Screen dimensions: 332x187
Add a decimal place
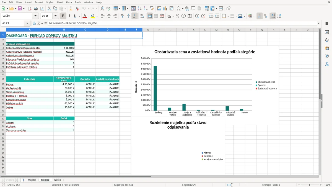click(x=197, y=16)
